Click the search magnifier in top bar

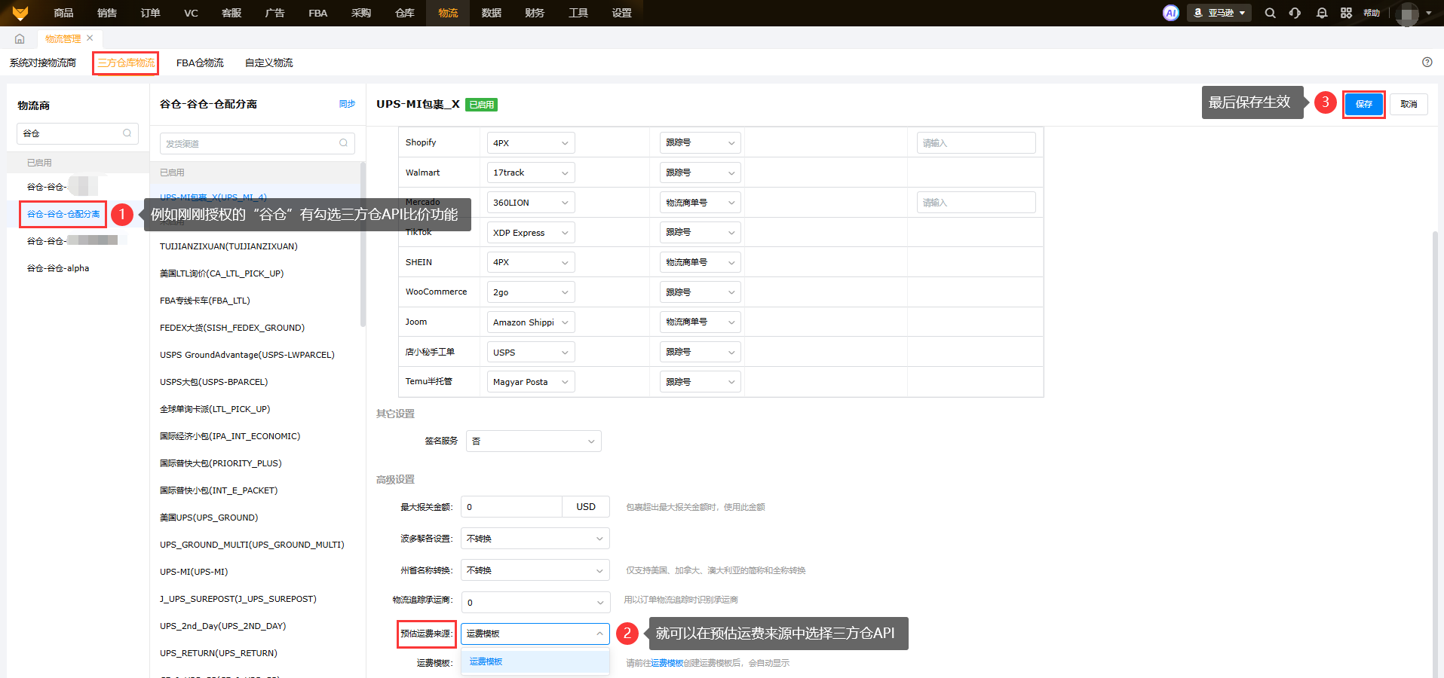1270,13
